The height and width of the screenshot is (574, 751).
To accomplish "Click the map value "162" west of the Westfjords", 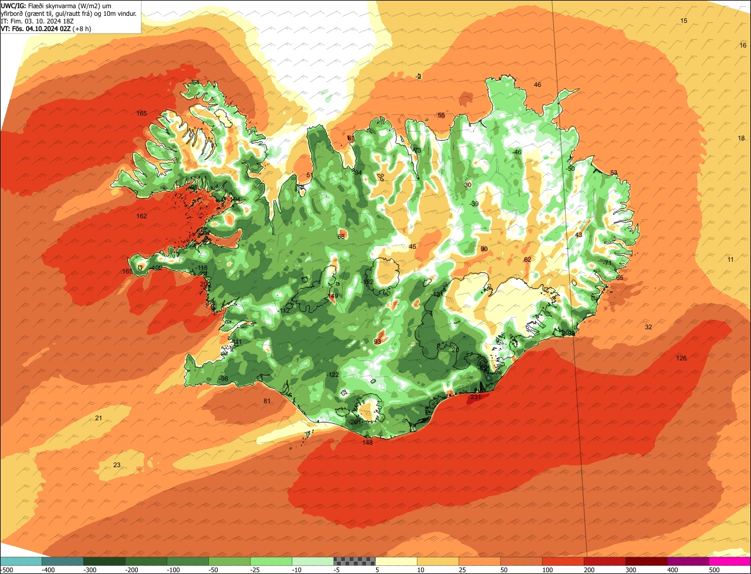I will pos(141,216).
